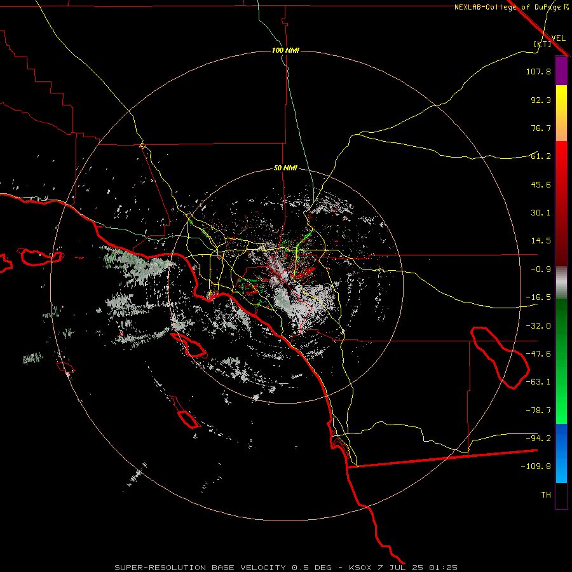Click the -63.1 value on the velocity scale
Viewport: 572px width, 572px height.
538,382
